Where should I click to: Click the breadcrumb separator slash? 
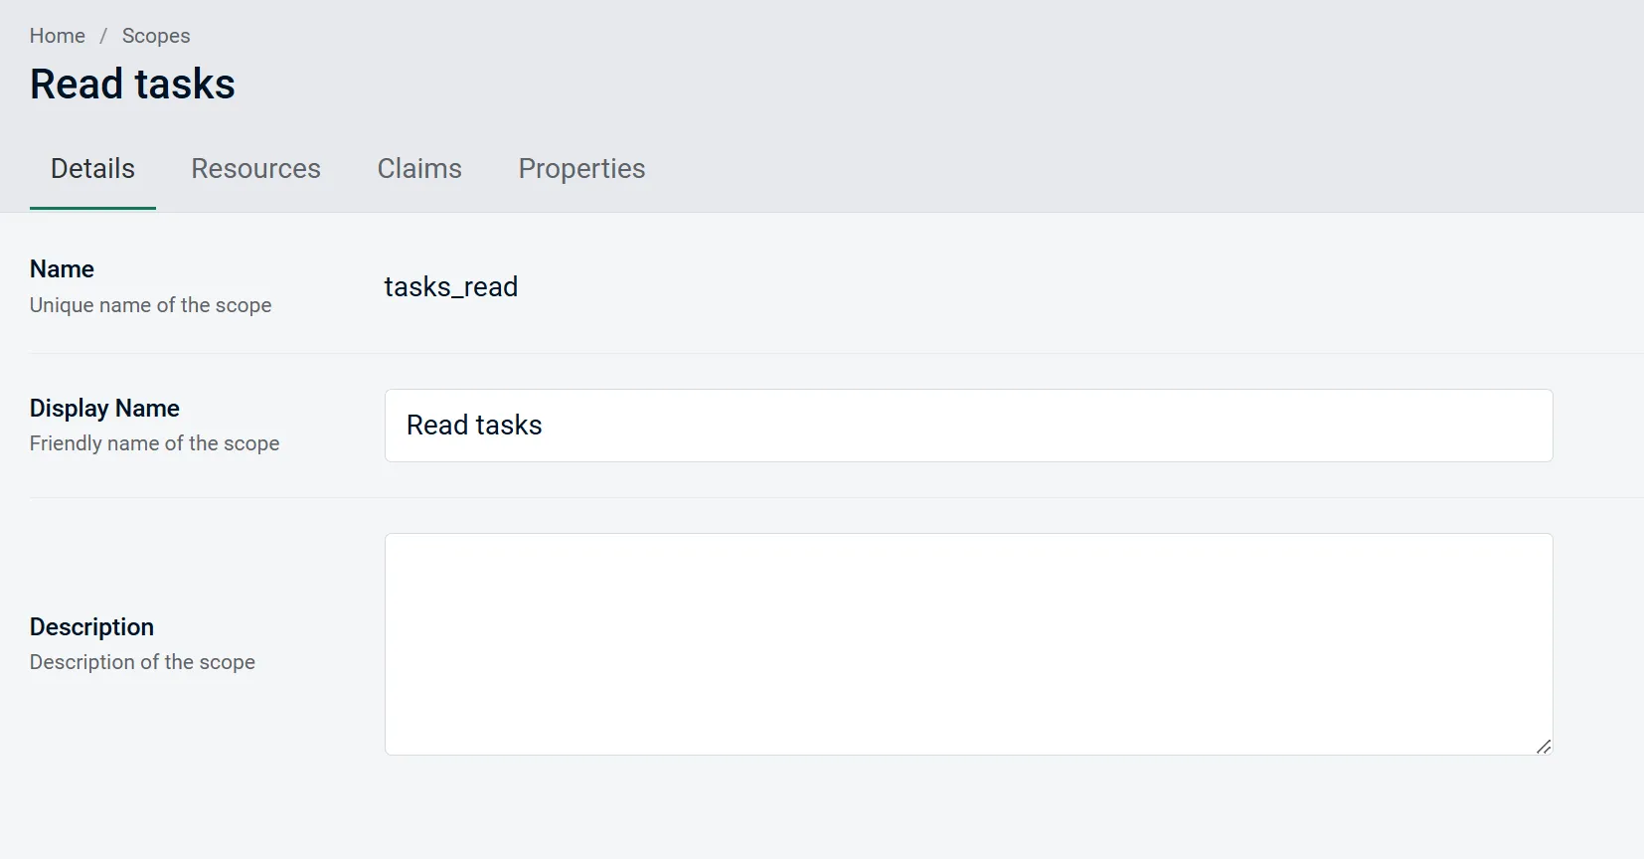coord(101,36)
